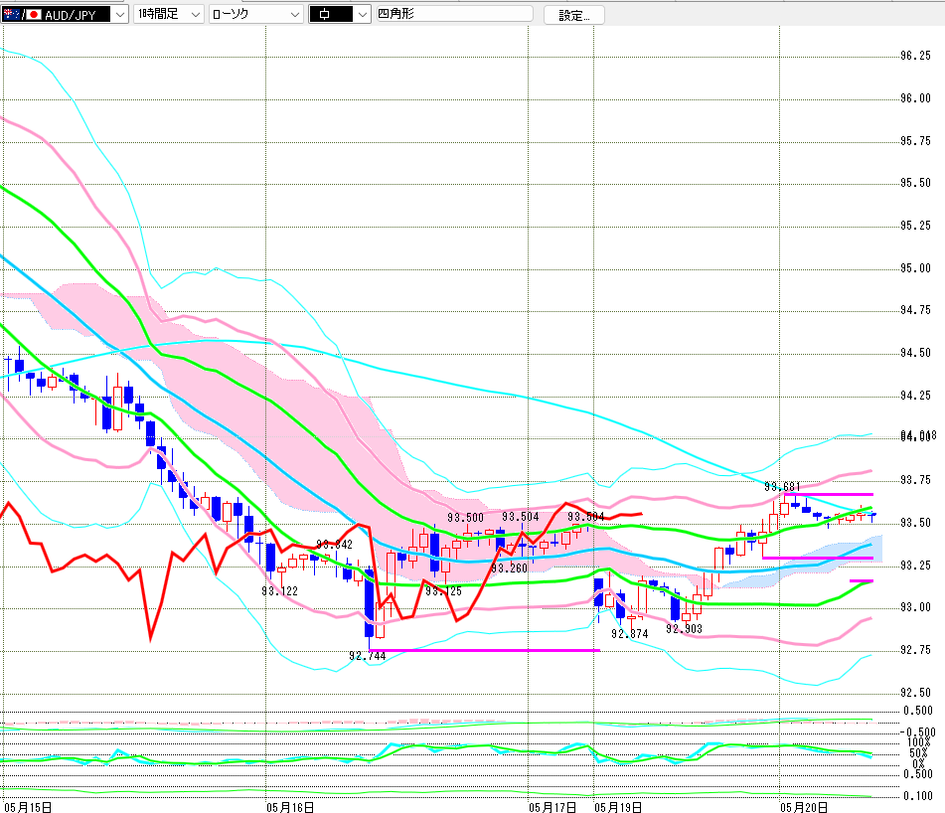The image size is (945, 813).
Task: Click the 設定... settings button
Action: pos(573,15)
